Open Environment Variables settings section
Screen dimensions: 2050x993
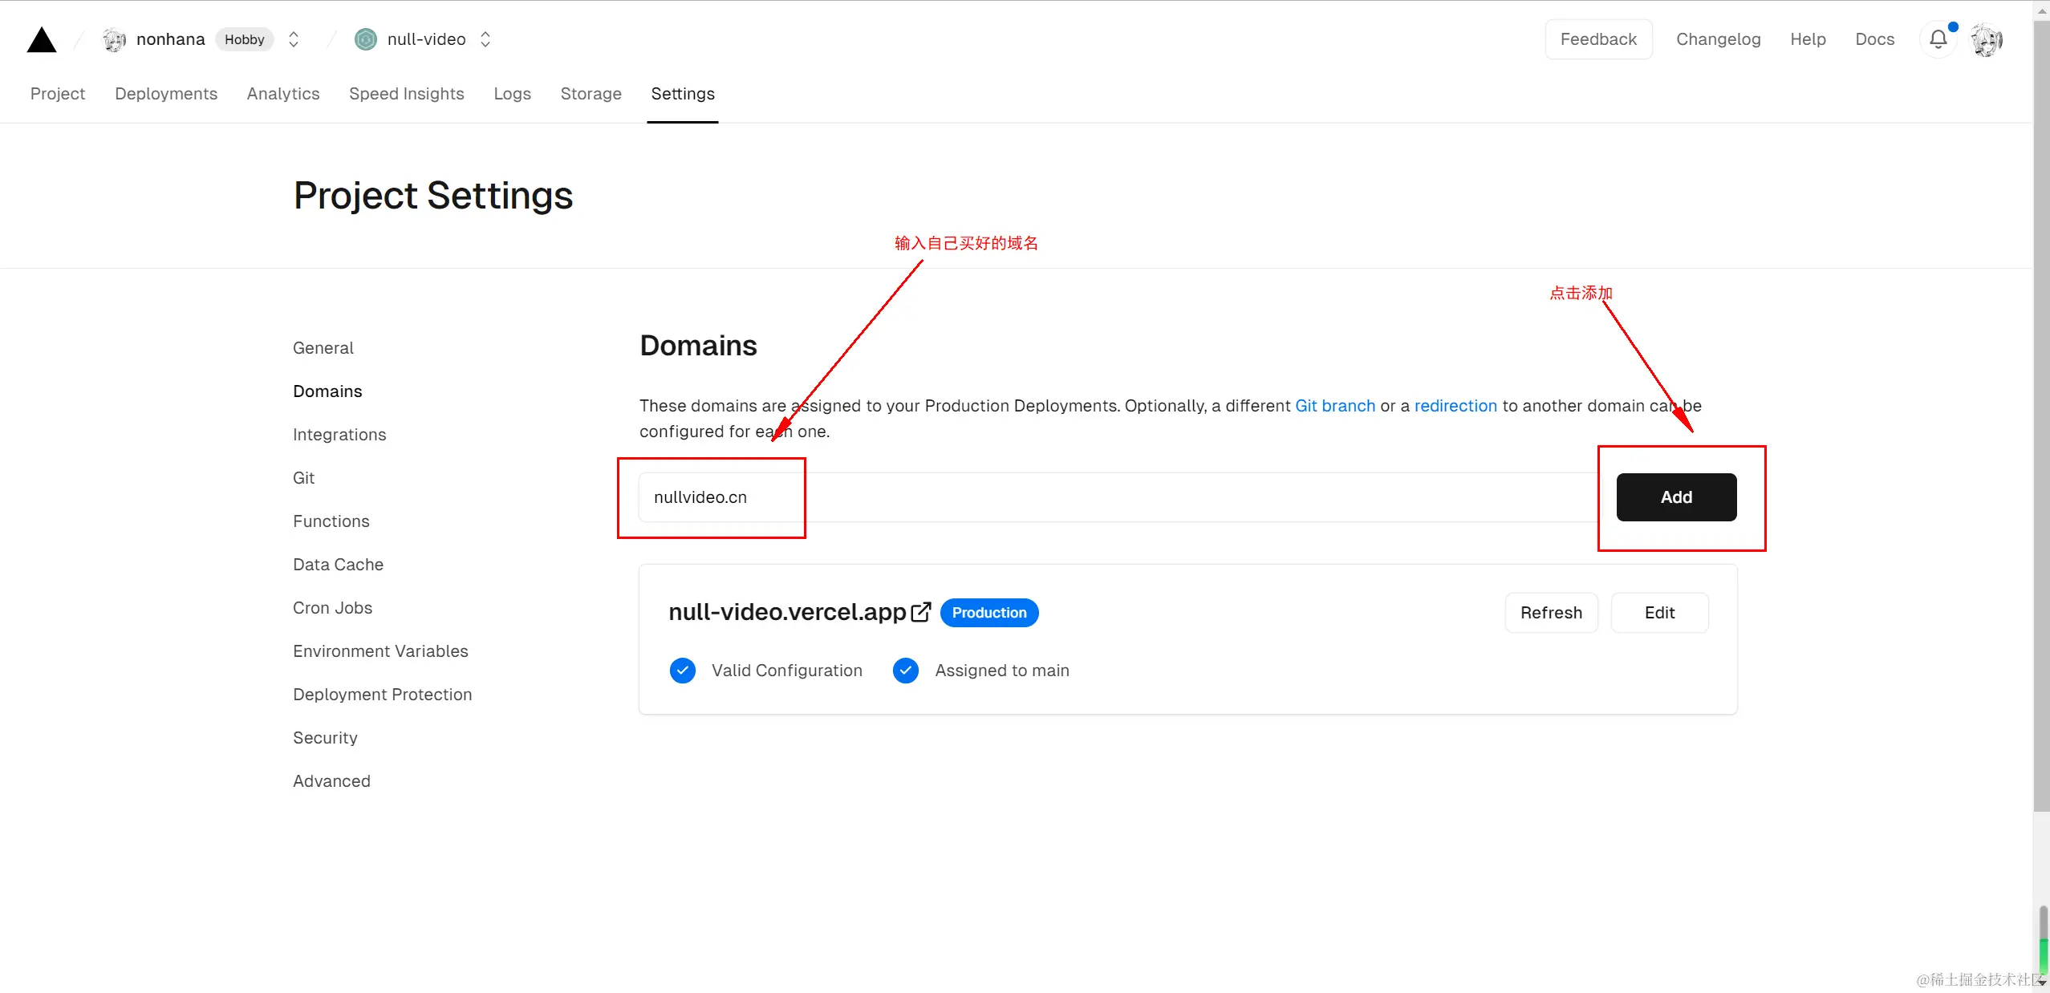tap(380, 651)
